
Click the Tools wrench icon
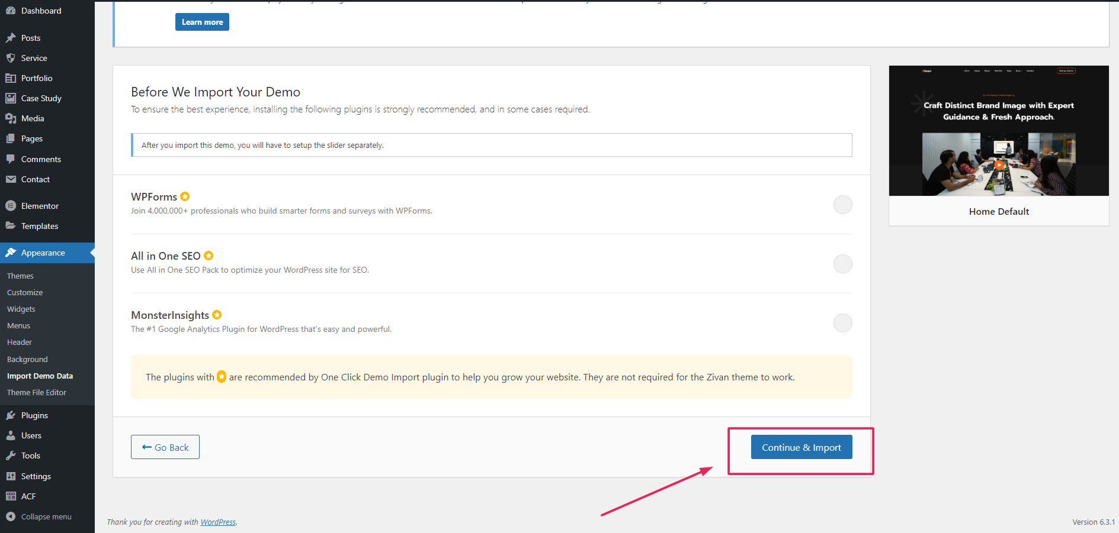[x=11, y=456]
